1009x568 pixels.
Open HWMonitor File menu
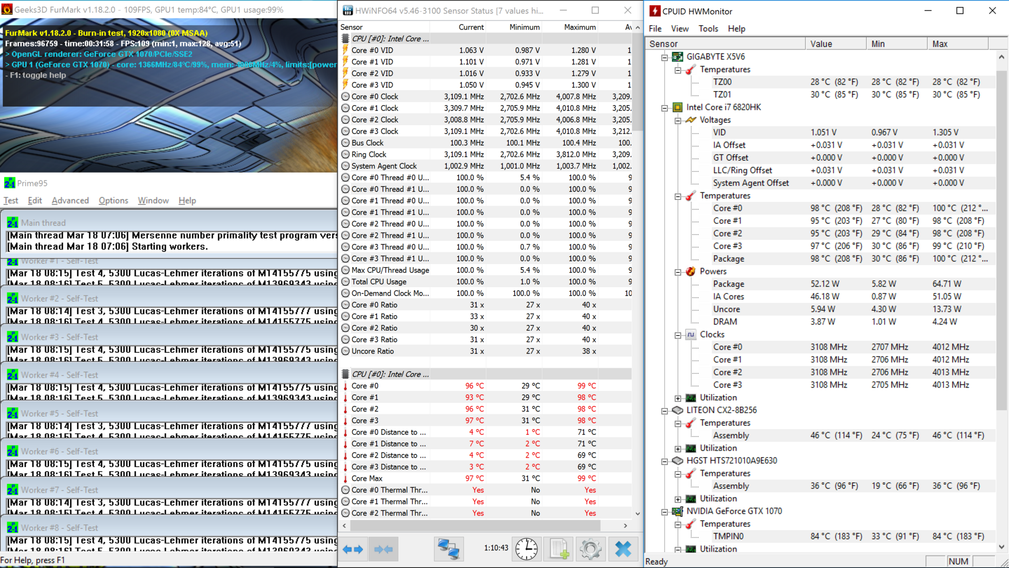[x=655, y=28]
